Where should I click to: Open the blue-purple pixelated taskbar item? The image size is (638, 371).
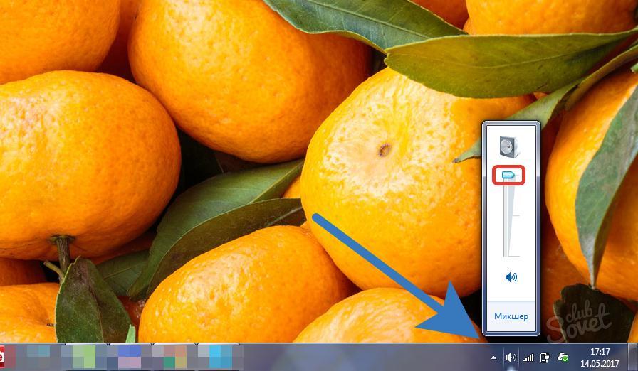click(x=129, y=357)
